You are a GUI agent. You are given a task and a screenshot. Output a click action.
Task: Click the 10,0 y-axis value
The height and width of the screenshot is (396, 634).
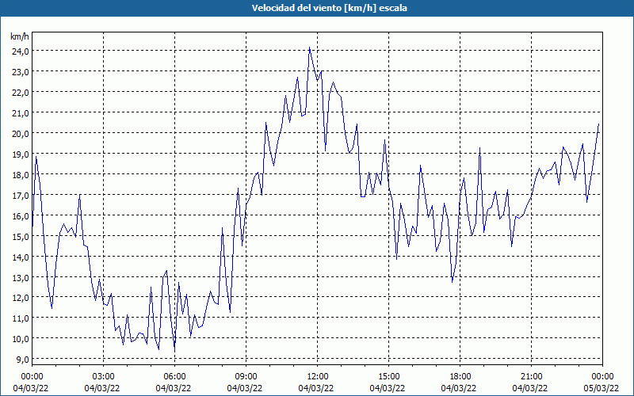point(21,339)
